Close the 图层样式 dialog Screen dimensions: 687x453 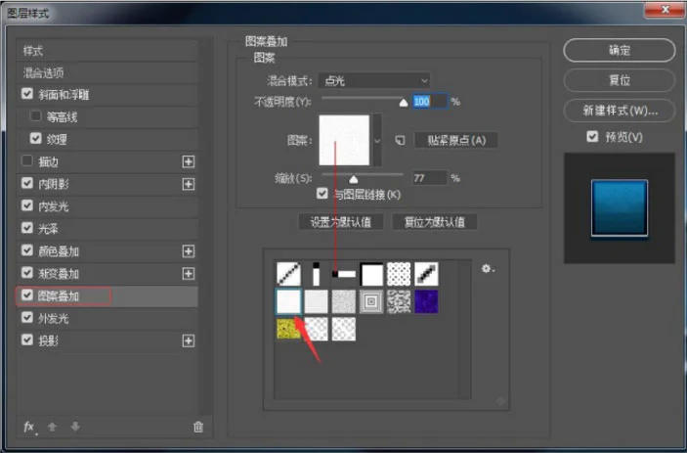[x=665, y=10]
